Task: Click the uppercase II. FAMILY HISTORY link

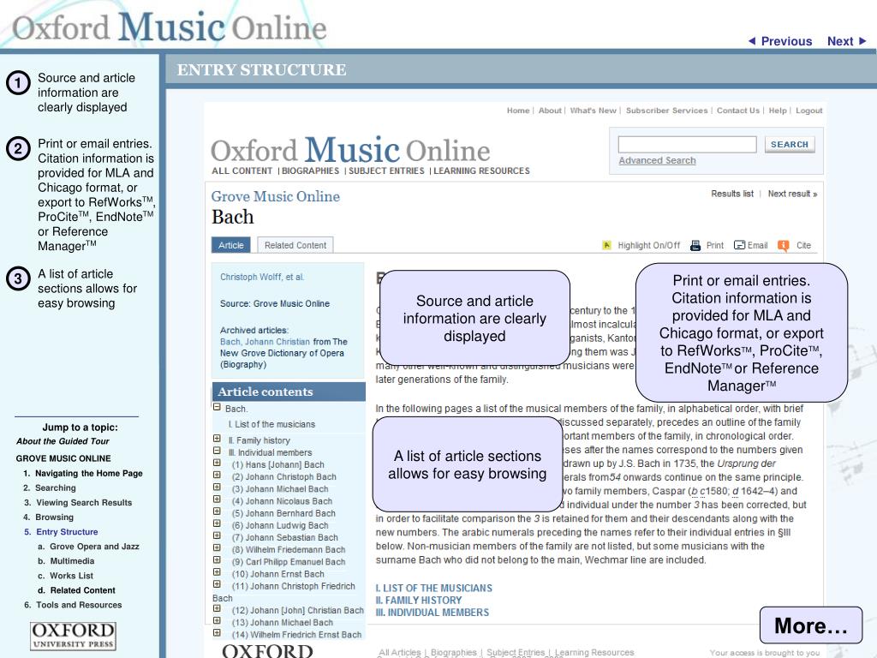Action: (419, 601)
